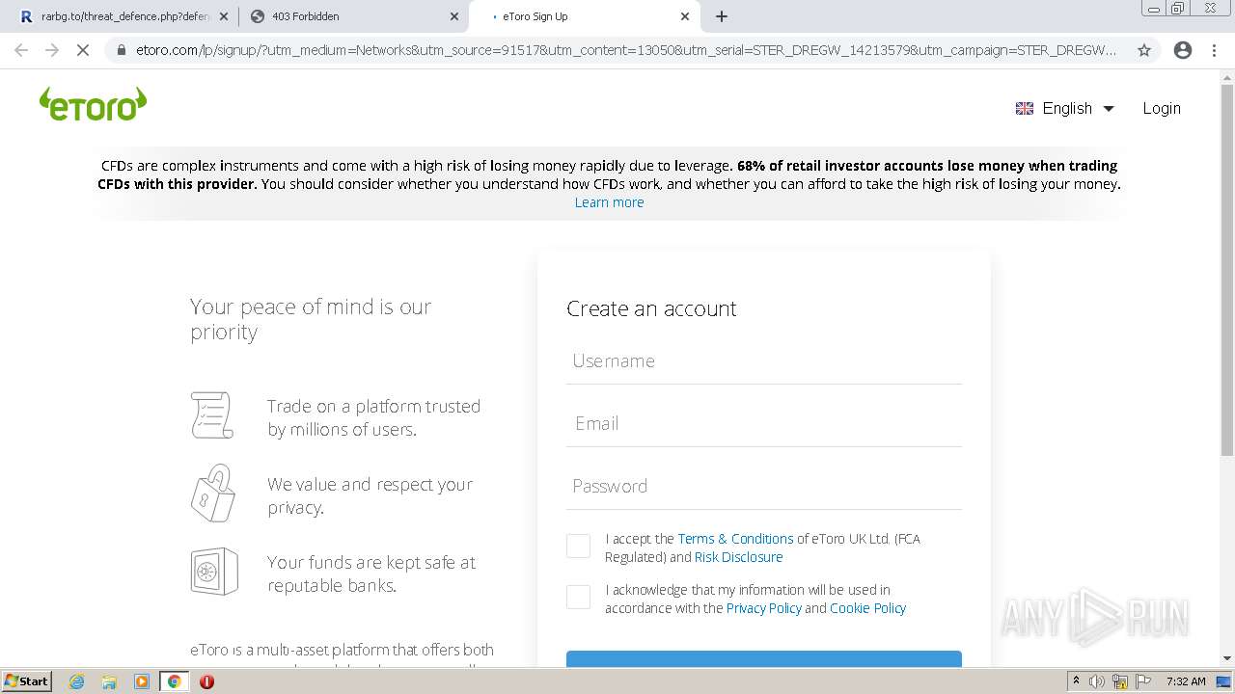Open the Learn more link
The image size is (1235, 694).
[609, 202]
